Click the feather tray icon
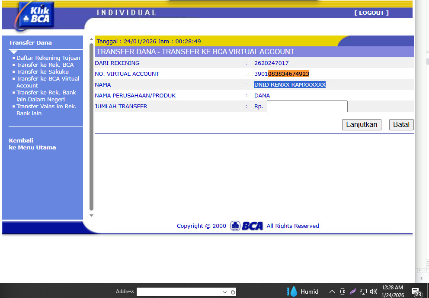This screenshot has width=429, height=298. point(352,291)
